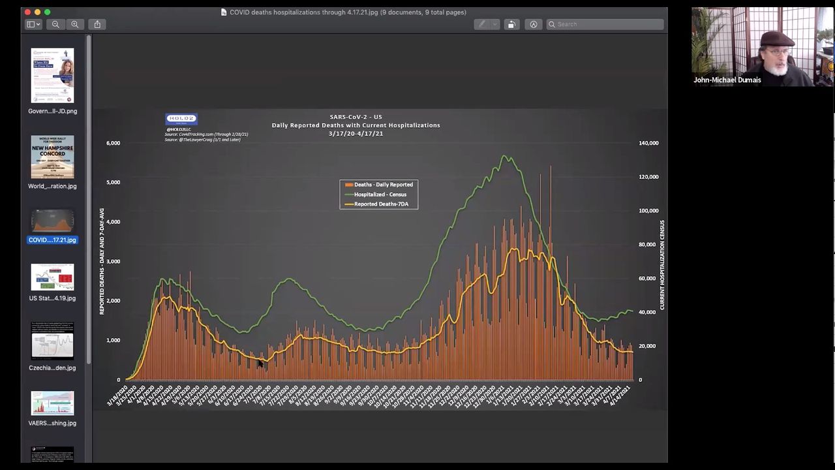The width and height of the screenshot is (835, 470).
Task: Select the highlight pen tool
Action: coord(482,24)
